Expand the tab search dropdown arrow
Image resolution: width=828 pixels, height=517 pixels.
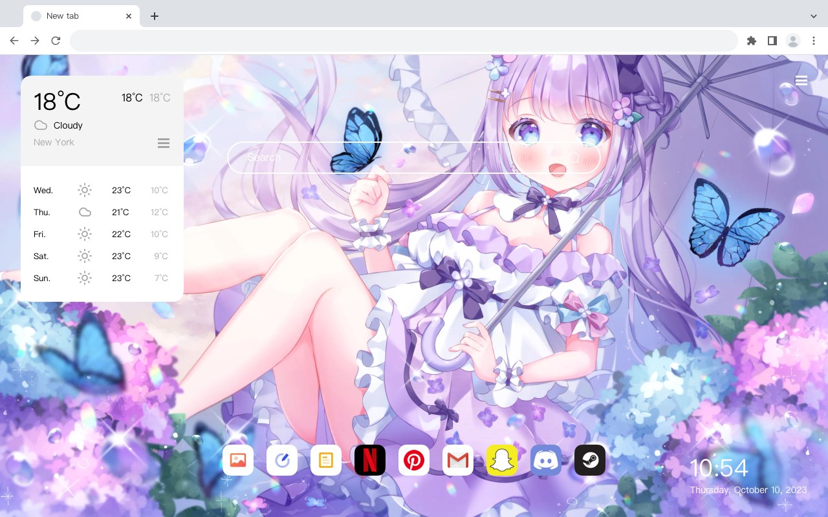pos(814,16)
